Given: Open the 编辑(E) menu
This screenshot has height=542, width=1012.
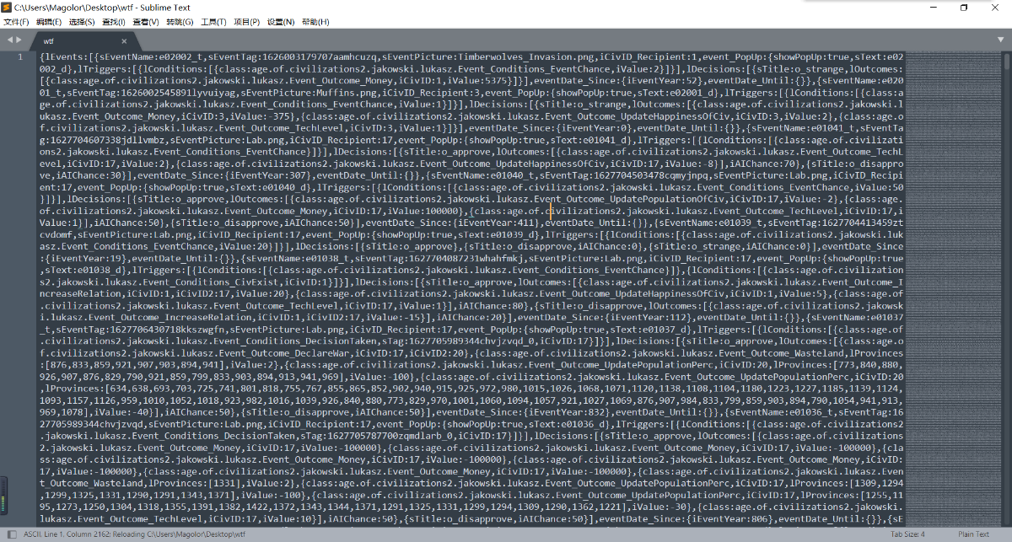Looking at the screenshot, I should click(49, 21).
